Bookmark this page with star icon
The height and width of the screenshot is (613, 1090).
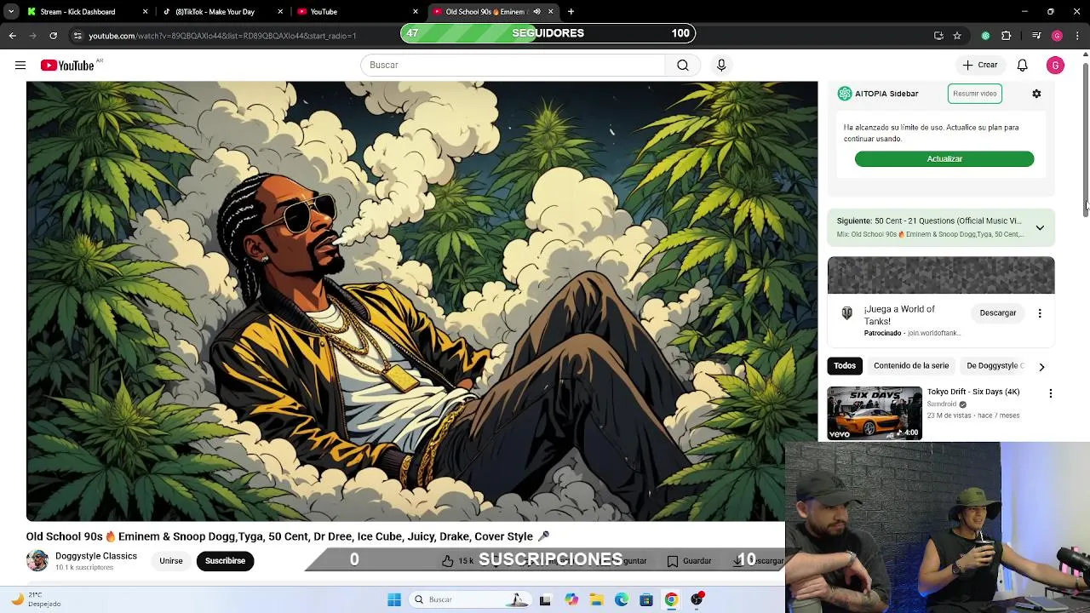pos(957,36)
